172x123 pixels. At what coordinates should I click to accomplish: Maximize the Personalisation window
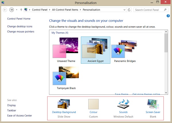pyautogui.click(x=157, y=2)
